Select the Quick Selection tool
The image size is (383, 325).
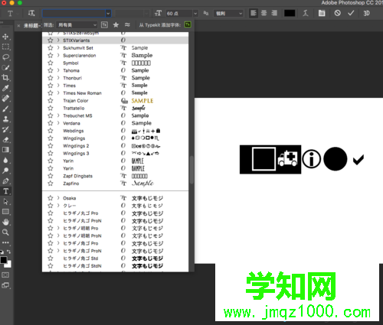tap(5, 67)
